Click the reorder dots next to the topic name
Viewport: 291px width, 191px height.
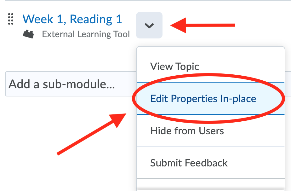pyautogui.click(x=10, y=19)
